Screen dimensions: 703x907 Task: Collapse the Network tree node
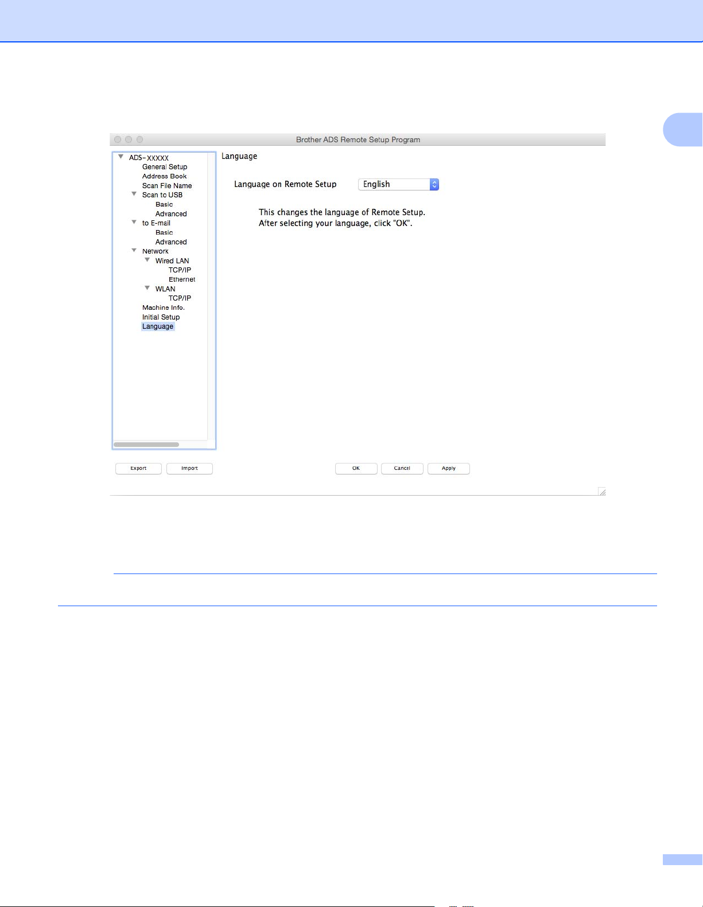point(134,250)
